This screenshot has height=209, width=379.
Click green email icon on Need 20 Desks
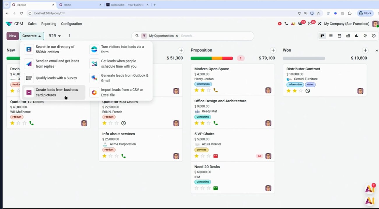click(x=216, y=188)
